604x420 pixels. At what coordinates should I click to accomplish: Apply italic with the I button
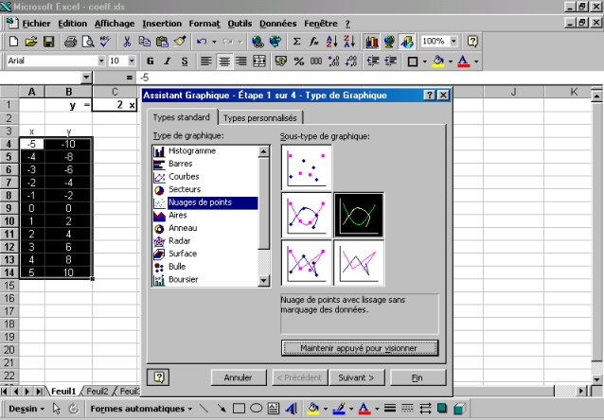(168, 61)
